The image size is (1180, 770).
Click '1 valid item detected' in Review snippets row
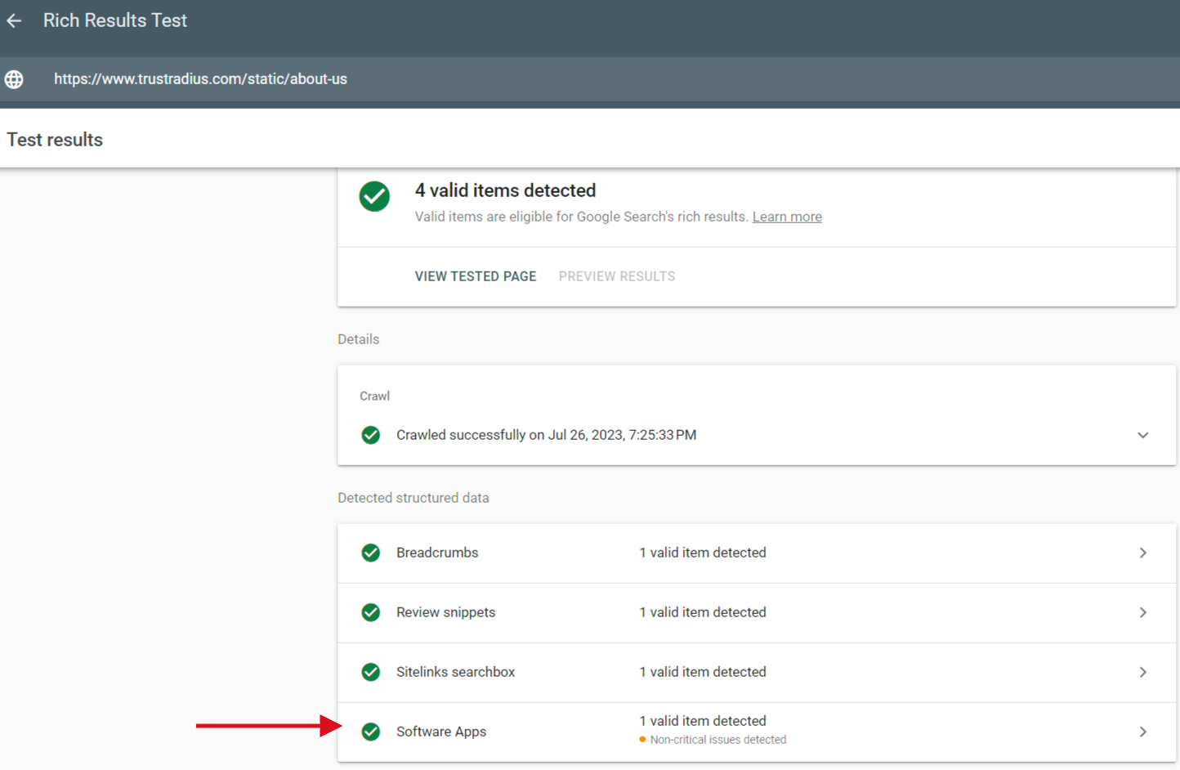pos(703,612)
